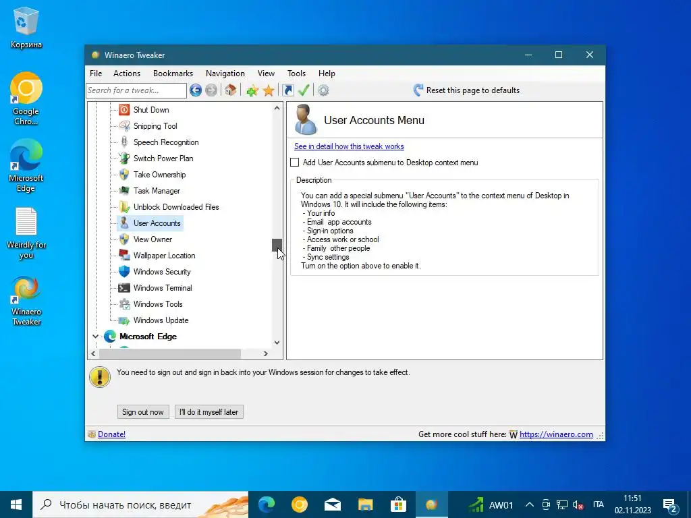
Task: Open the https://winaero.com link
Action: pos(556,434)
